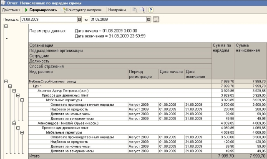The width and height of the screenshot is (267, 159).
Task: Open calendar picker for period end date
Action: point(149,20)
